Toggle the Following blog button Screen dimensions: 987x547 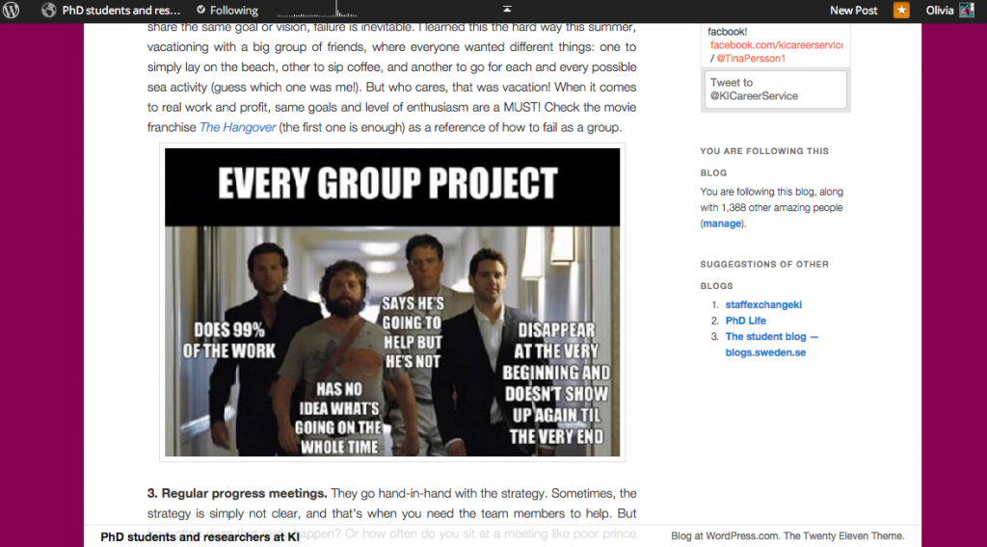click(x=227, y=11)
